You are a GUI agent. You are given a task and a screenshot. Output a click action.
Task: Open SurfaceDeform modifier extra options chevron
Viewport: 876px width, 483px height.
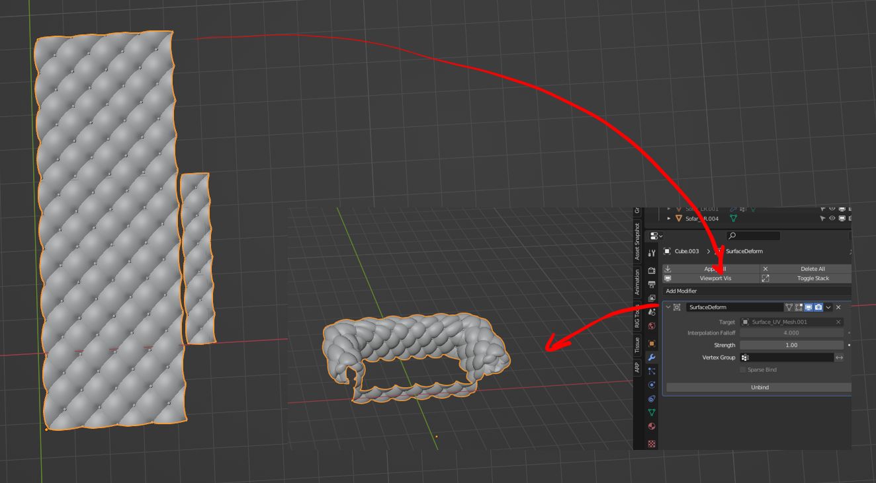[828, 307]
